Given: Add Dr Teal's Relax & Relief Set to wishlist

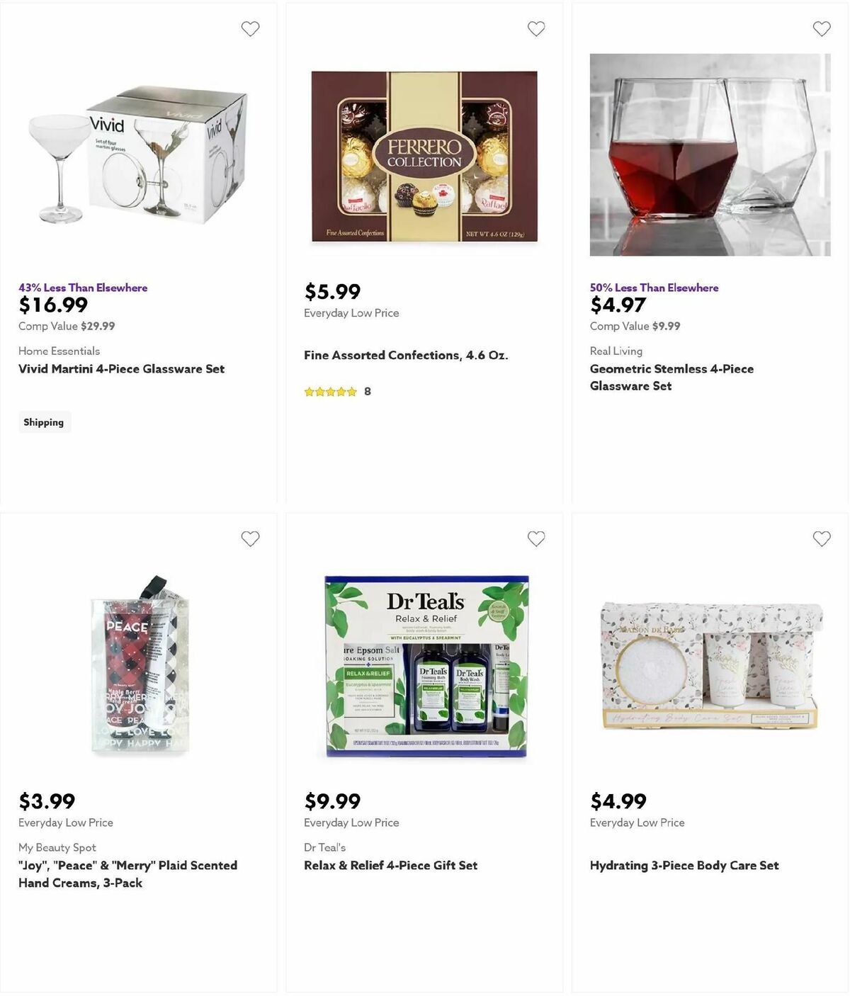Looking at the screenshot, I should point(535,538).
